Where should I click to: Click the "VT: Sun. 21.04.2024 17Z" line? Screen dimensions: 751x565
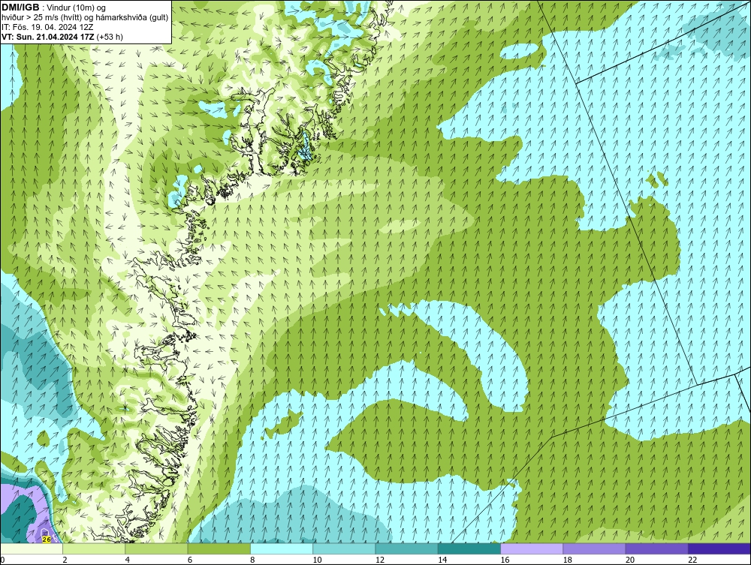[x=48, y=37]
